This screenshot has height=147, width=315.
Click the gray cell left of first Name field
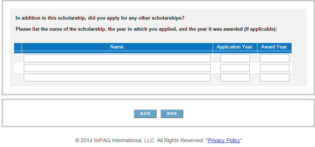pyautogui.click(x=18, y=59)
